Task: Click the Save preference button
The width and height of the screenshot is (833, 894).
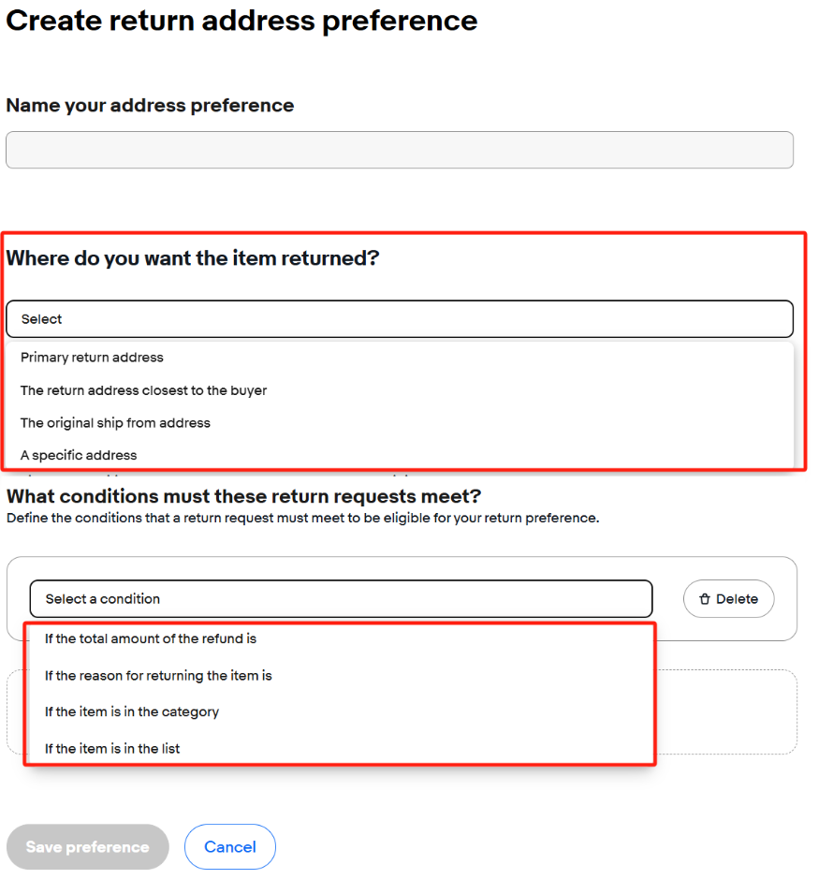Action: [87, 847]
